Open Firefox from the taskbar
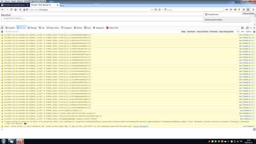This screenshot has height=144, width=256. tap(20, 141)
